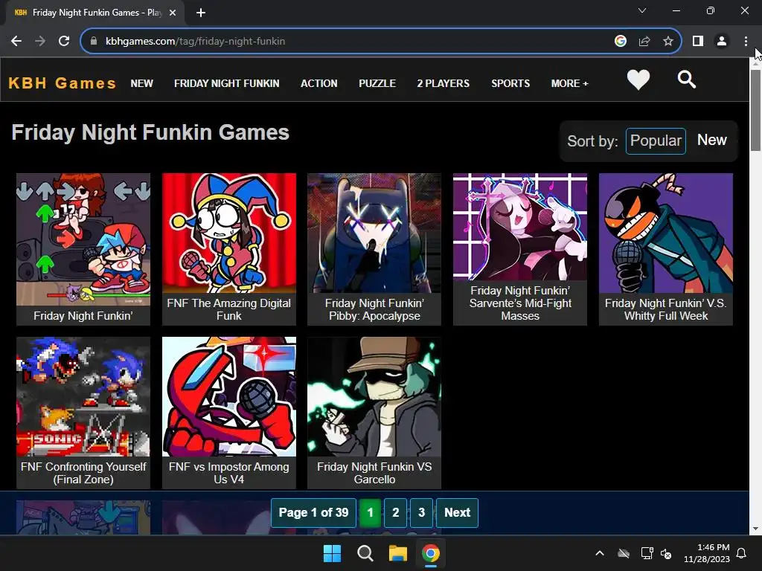Open the 2 PLAYERS menu item
The image size is (762, 571).
pyautogui.click(x=444, y=83)
